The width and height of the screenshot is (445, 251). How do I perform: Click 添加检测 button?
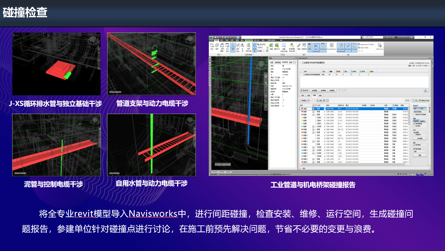tap(304, 91)
